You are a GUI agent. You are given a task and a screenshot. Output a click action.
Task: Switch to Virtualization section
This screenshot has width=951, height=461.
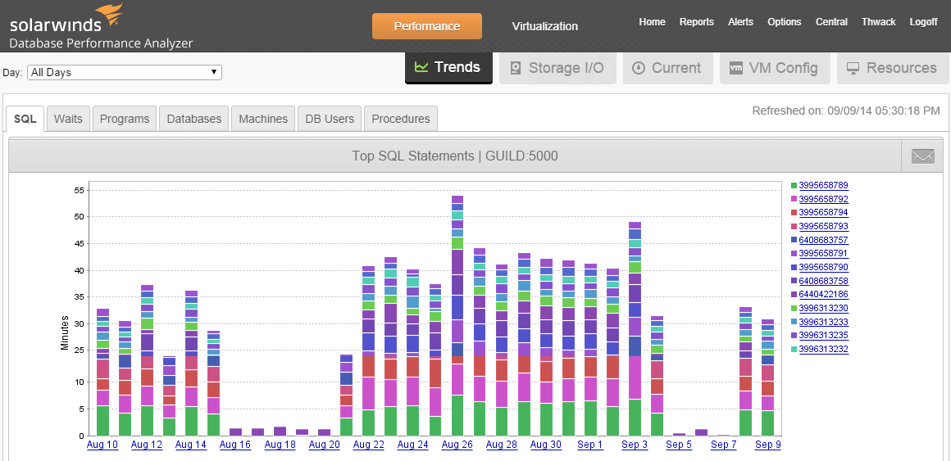click(x=544, y=26)
